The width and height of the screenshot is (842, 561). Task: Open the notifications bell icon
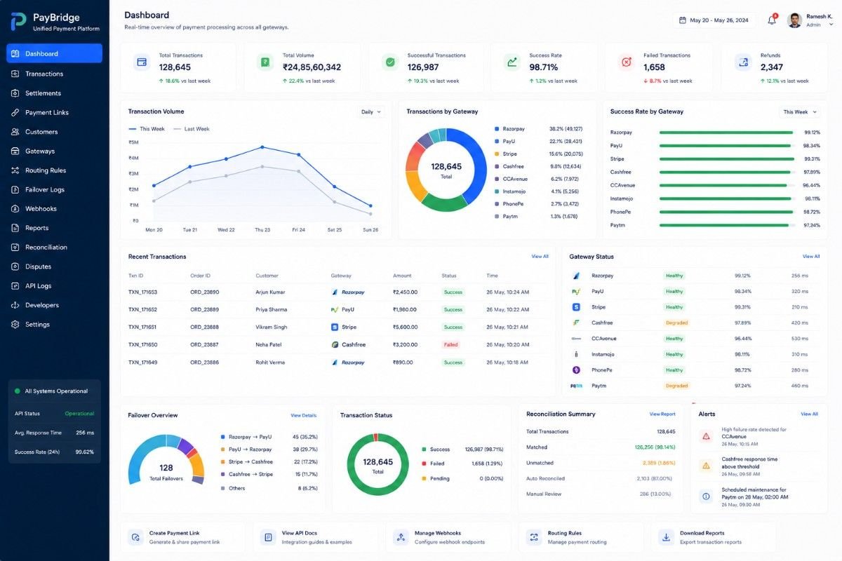point(772,20)
